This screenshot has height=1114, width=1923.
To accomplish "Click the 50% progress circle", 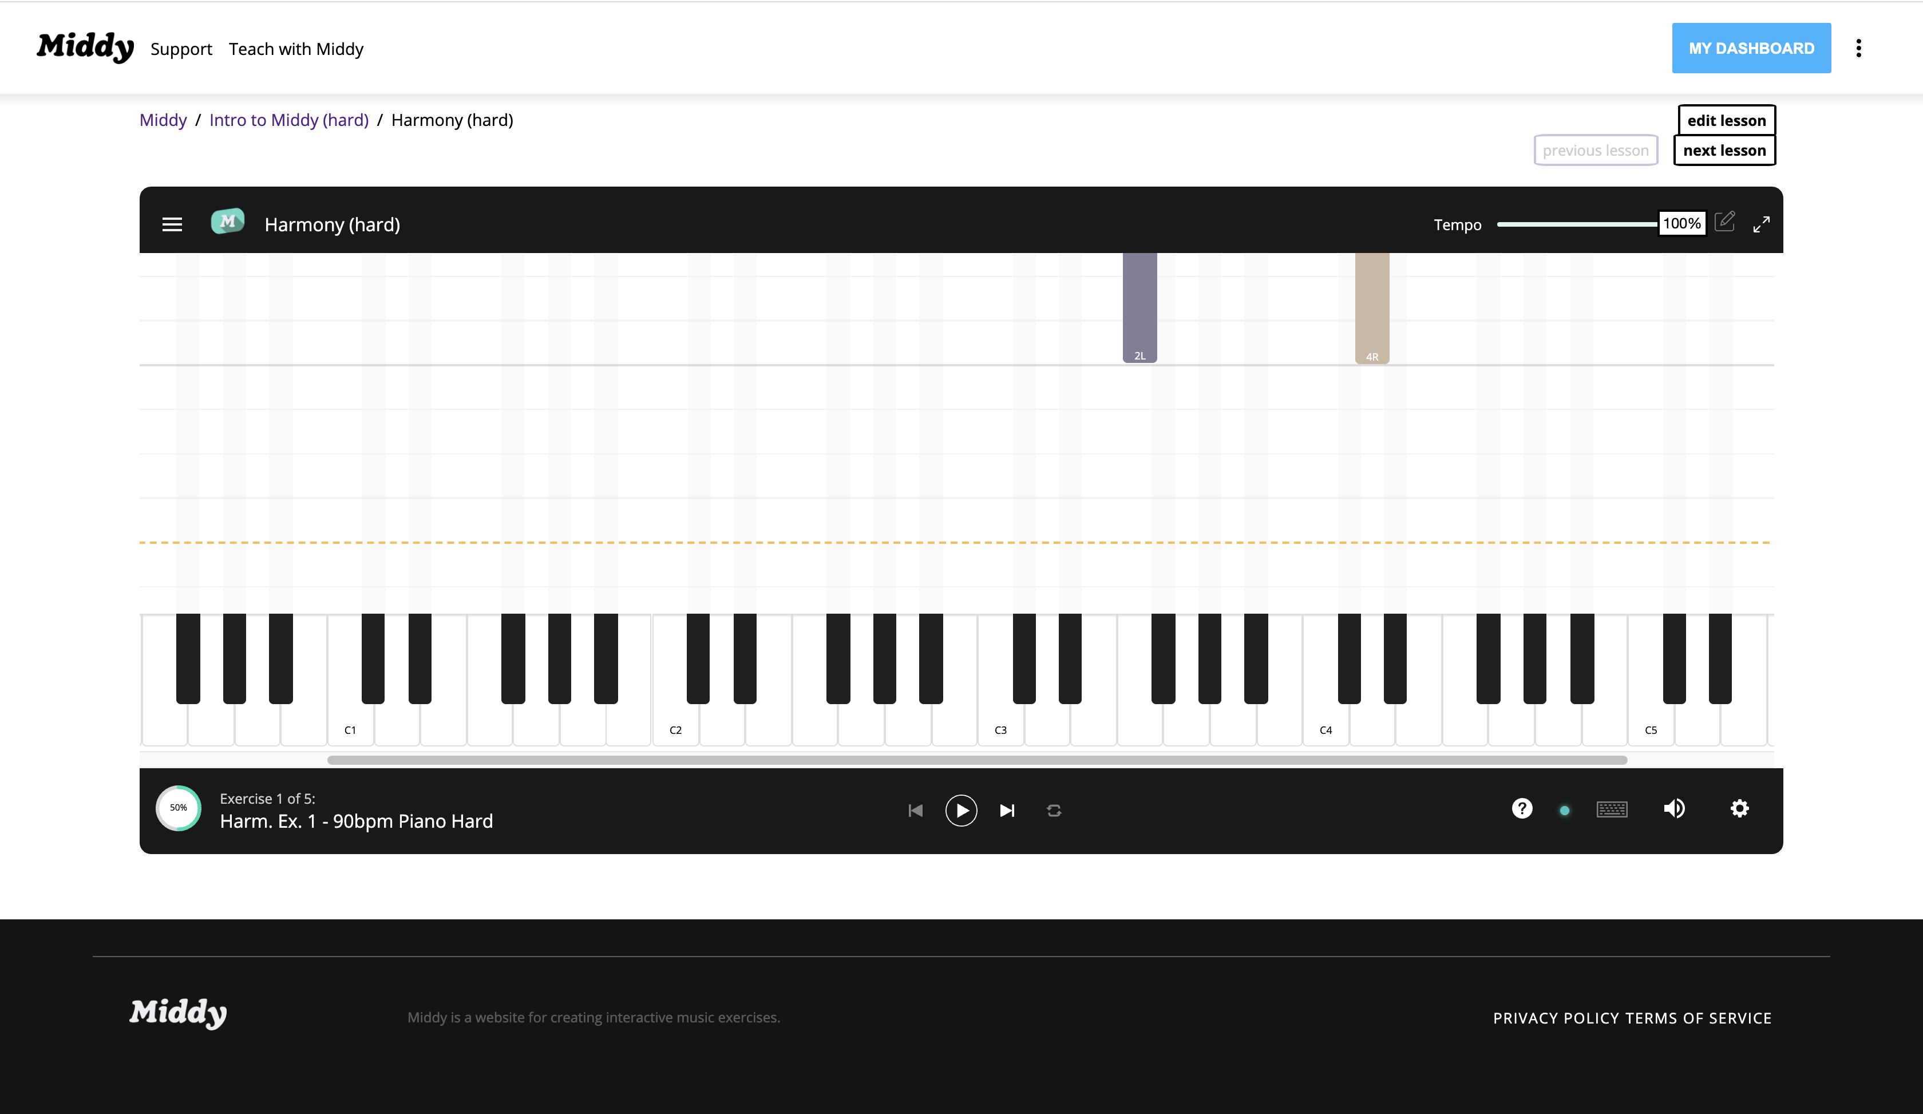I will 179,808.
